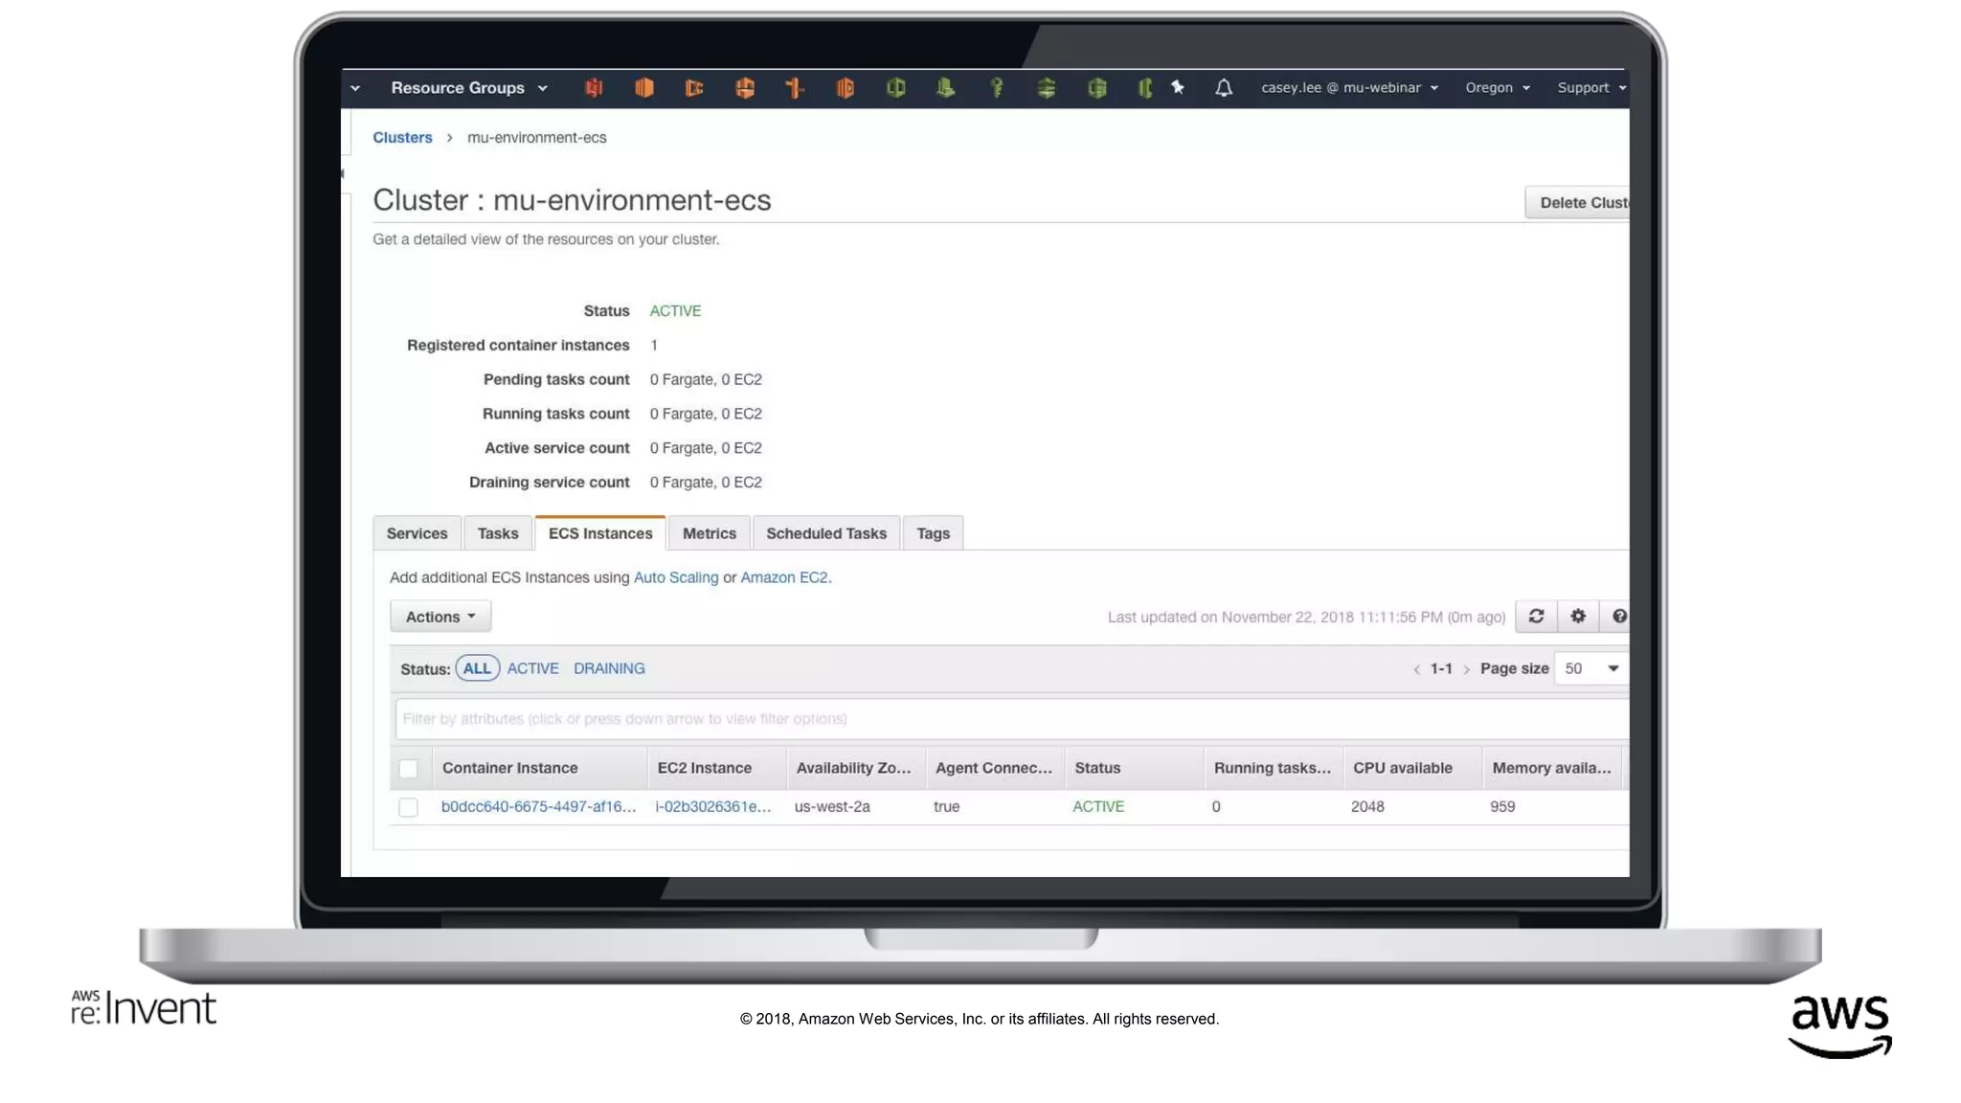Sort by Agent Connected column header
Screen dimensions: 1961x1103
(x=995, y=769)
